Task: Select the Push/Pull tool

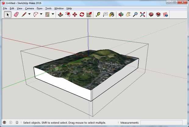Action: click(x=60, y=15)
